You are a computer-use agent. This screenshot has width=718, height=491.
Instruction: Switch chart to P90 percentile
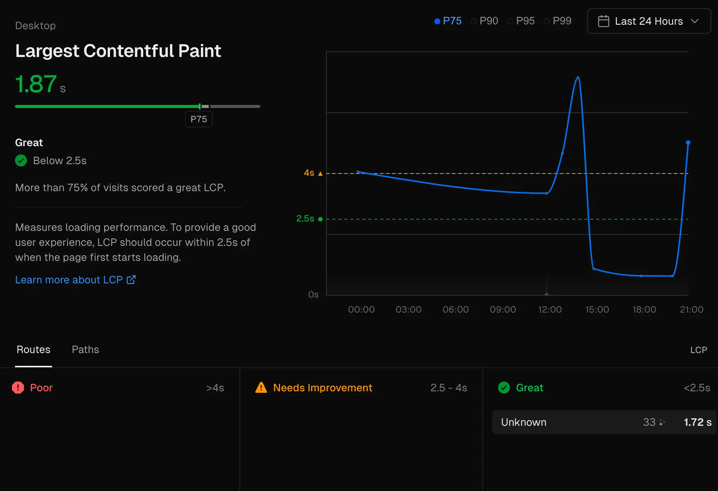pyautogui.click(x=485, y=21)
